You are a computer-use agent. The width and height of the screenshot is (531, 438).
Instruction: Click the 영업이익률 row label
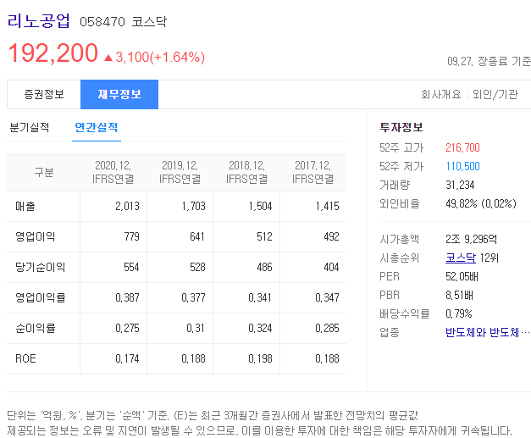pos(41,297)
